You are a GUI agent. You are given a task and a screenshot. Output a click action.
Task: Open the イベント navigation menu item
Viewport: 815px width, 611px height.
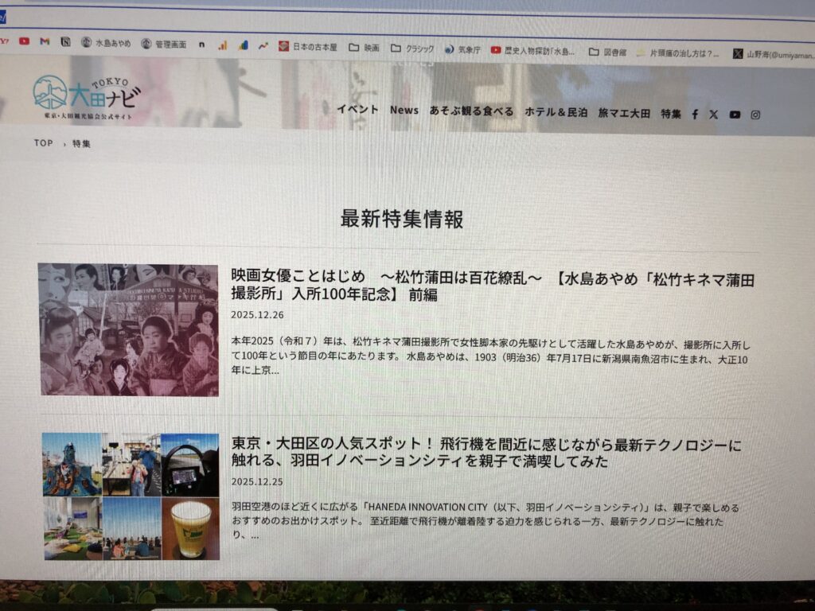[x=357, y=110]
